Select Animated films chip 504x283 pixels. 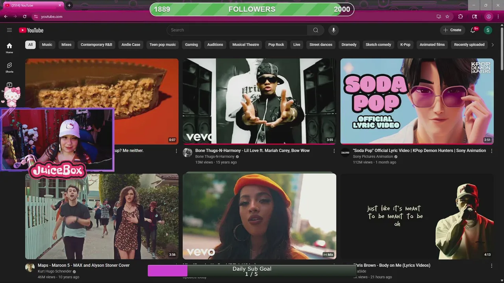click(432, 45)
